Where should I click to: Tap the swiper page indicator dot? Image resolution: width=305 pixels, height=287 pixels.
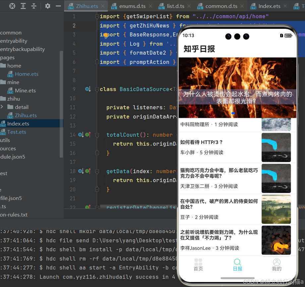point(233,113)
